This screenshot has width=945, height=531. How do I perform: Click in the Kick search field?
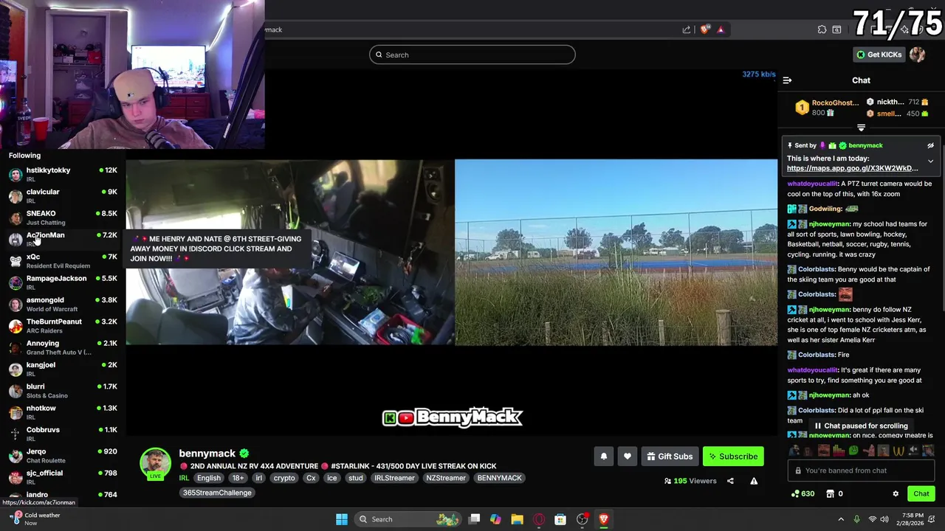(472, 55)
